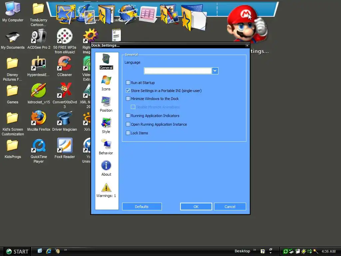Launch Internet Explorer from quick launch
The image size is (341, 256).
[49, 251]
